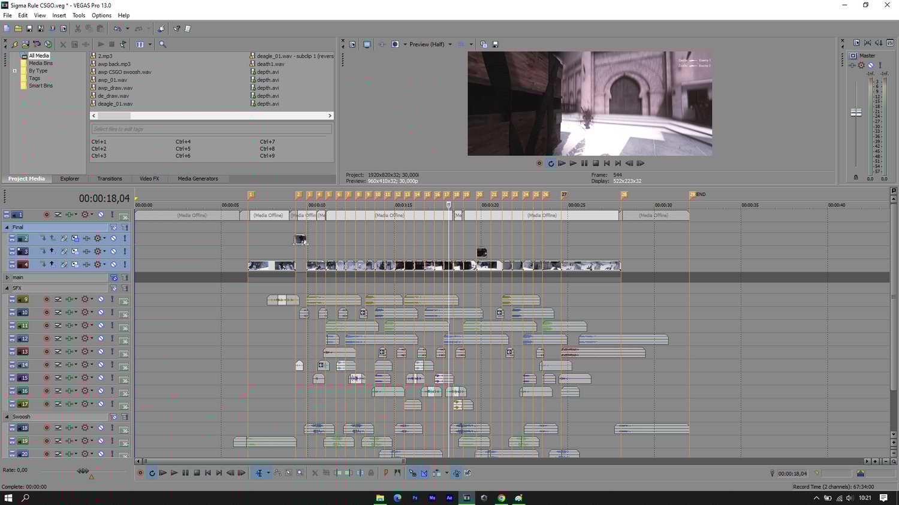Click the Undo arrow icon in the toolbar

[117, 28]
